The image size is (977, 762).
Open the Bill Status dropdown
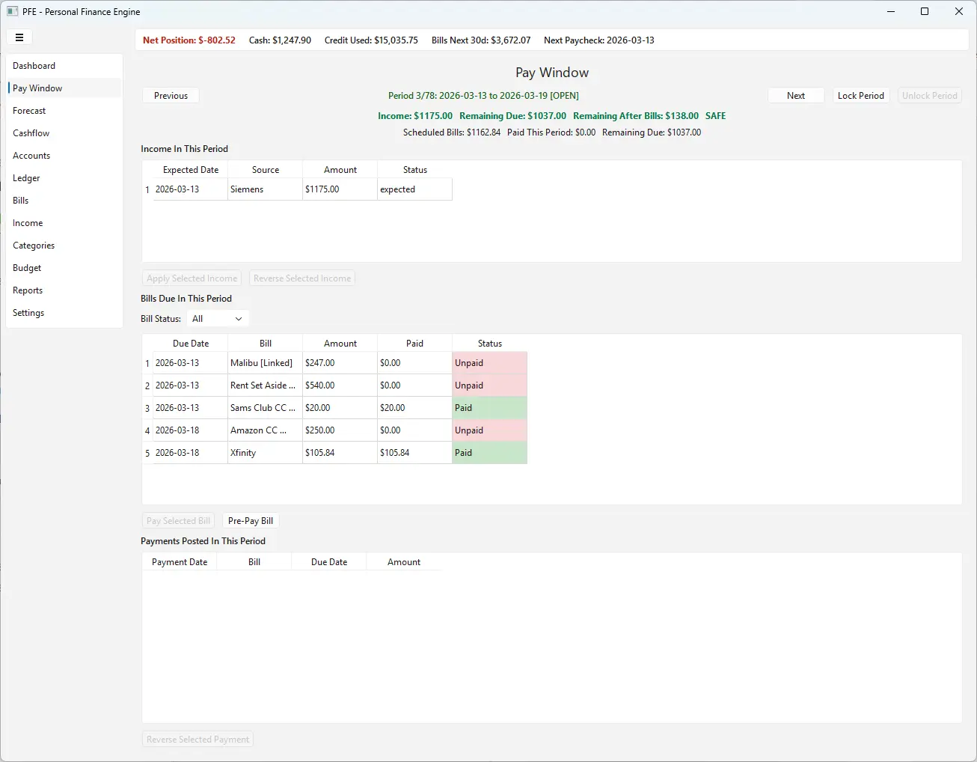(217, 319)
